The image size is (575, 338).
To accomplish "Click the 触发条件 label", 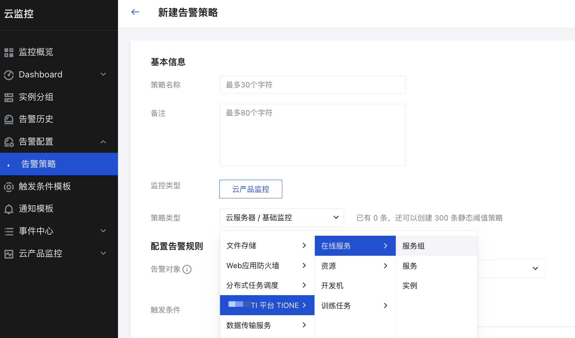I will coord(166,310).
